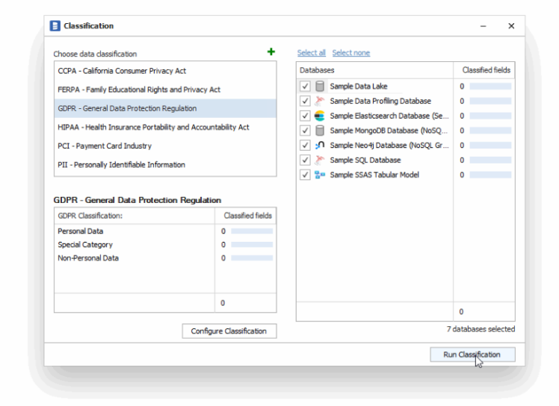559x406 pixels.
Task: Click the Select all link
Action: (311, 53)
